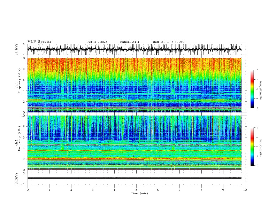The image size is (276, 213).
Task: Click the '3' tick on the time axis
Action: tap(93, 190)
